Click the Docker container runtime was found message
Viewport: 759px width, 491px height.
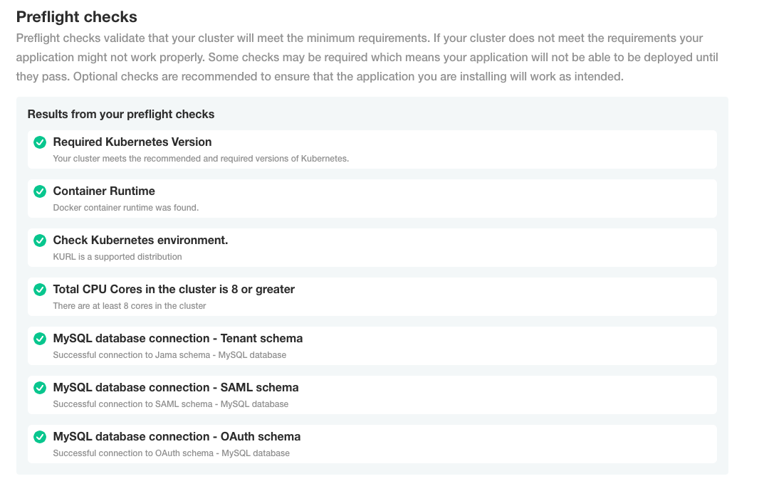[126, 208]
